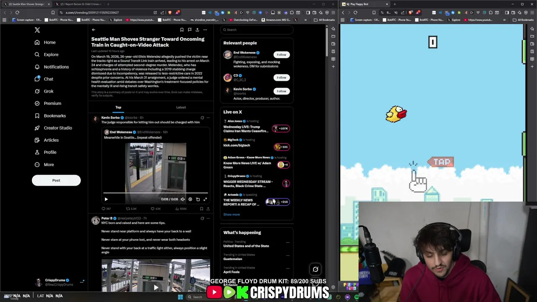Screen dimensions: 537x302
Task: Open story options three-dot menu
Action: coord(205,30)
